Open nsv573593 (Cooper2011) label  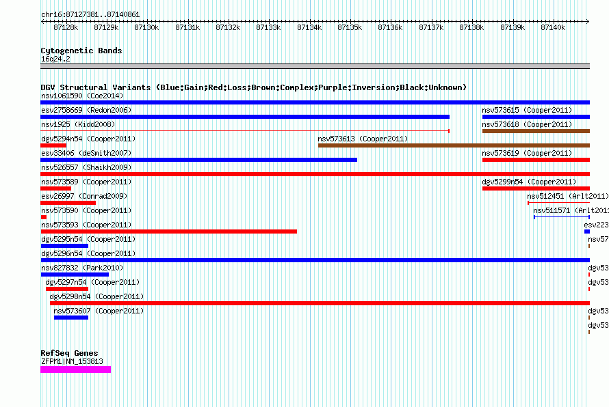click(x=86, y=225)
